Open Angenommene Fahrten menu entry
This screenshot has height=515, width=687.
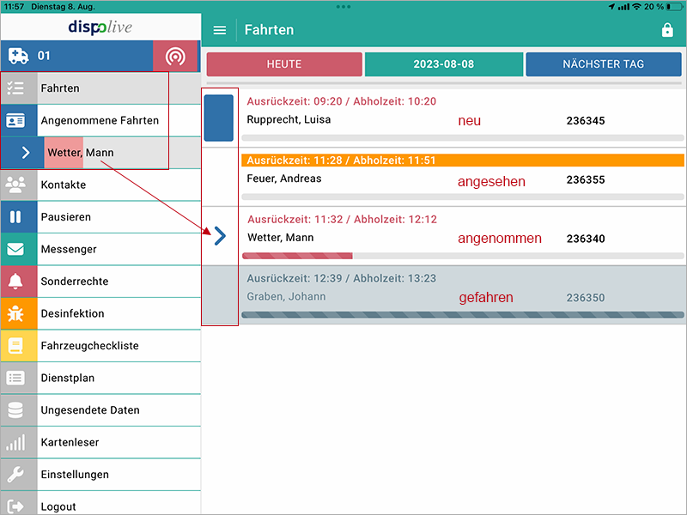100,120
